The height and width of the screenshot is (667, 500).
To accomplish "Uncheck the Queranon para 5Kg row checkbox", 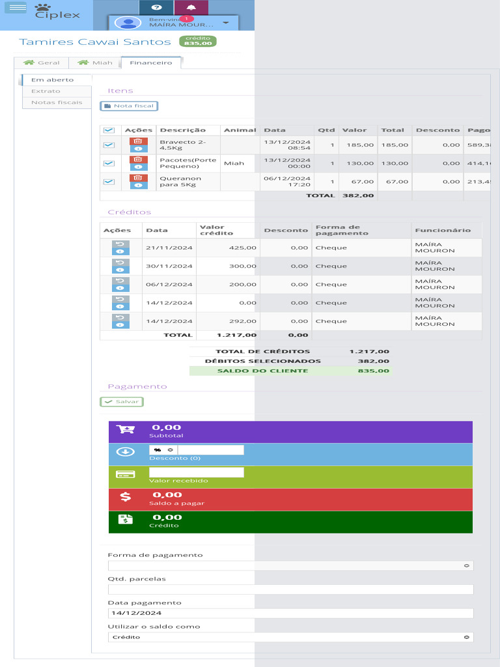I will [109, 182].
